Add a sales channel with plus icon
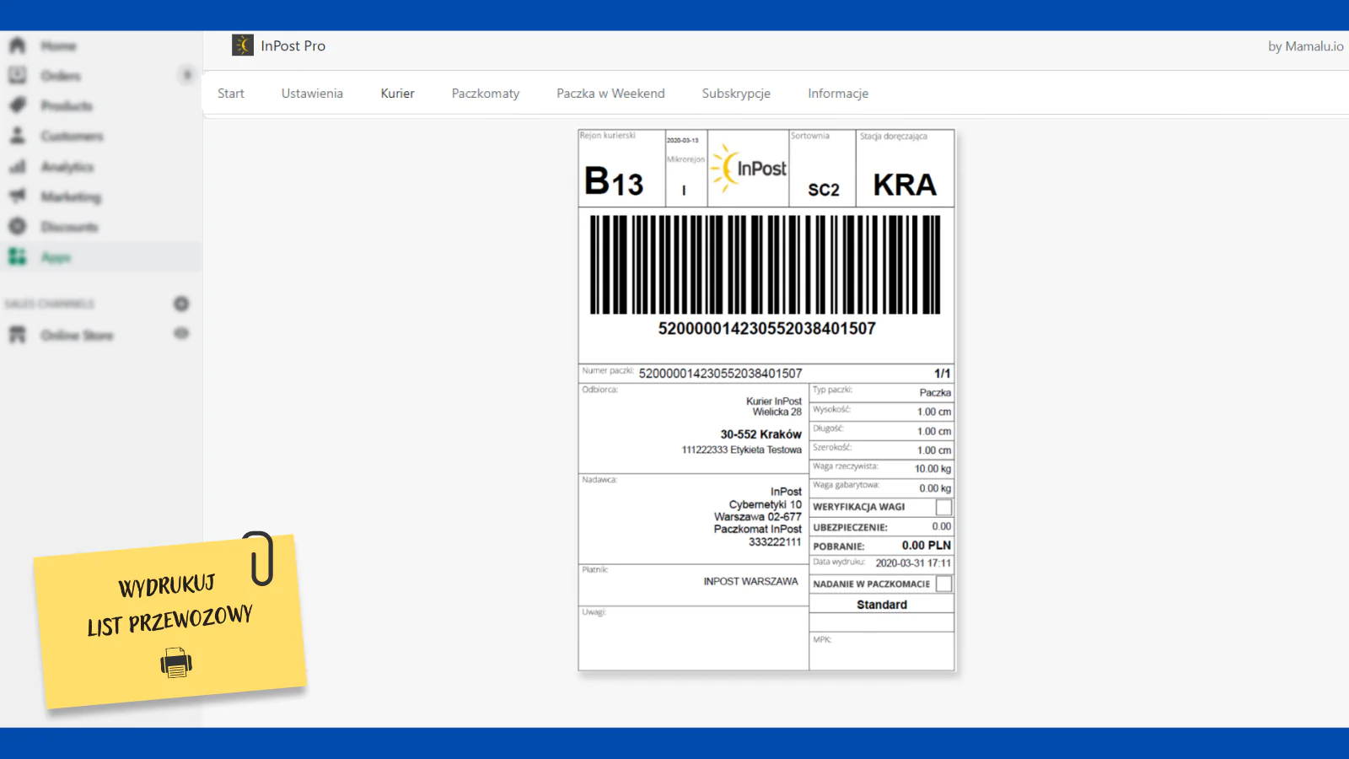 181,304
